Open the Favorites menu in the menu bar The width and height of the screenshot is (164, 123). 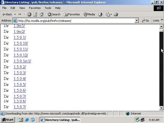(x=35, y=8)
